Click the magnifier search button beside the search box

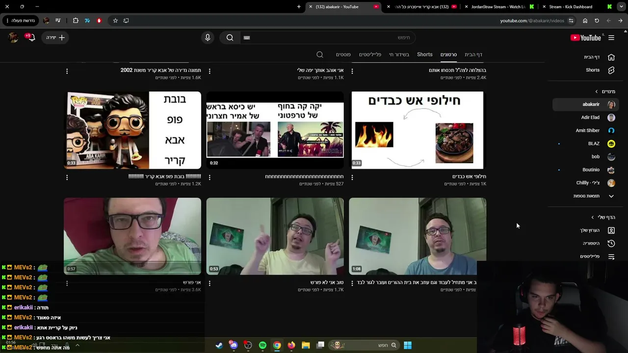coord(230,38)
